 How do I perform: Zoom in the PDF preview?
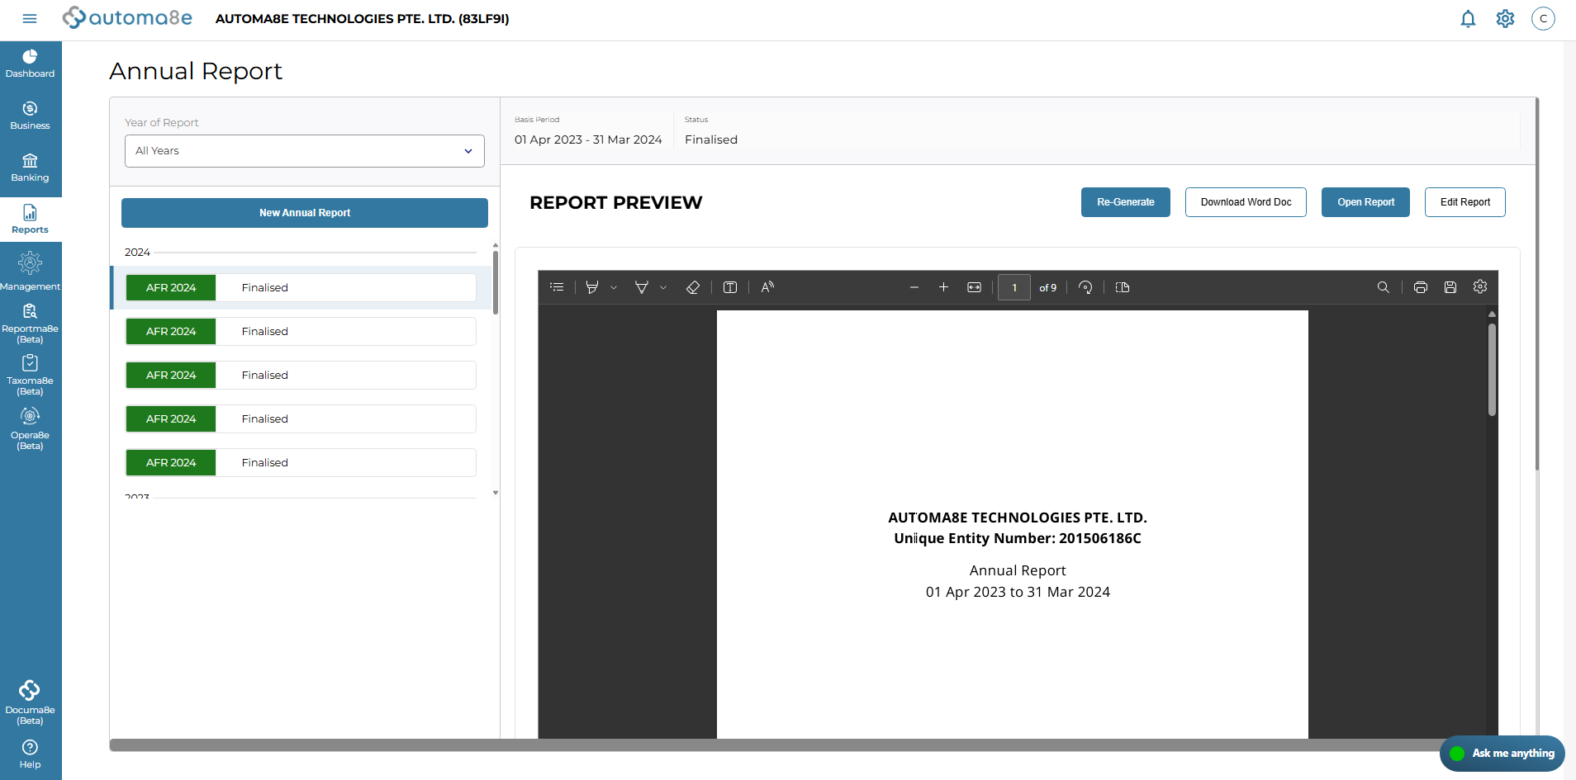pyautogui.click(x=943, y=287)
